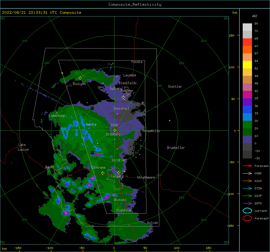The height and width of the screenshot is (252, 270).
Task: Click the Innisfail city label
Action: pos(121,108)
